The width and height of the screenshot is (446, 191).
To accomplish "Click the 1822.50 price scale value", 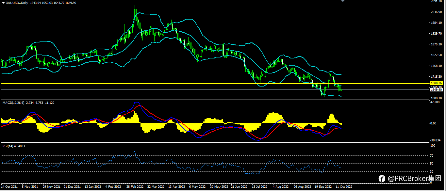I will pyautogui.click(x=437, y=55).
